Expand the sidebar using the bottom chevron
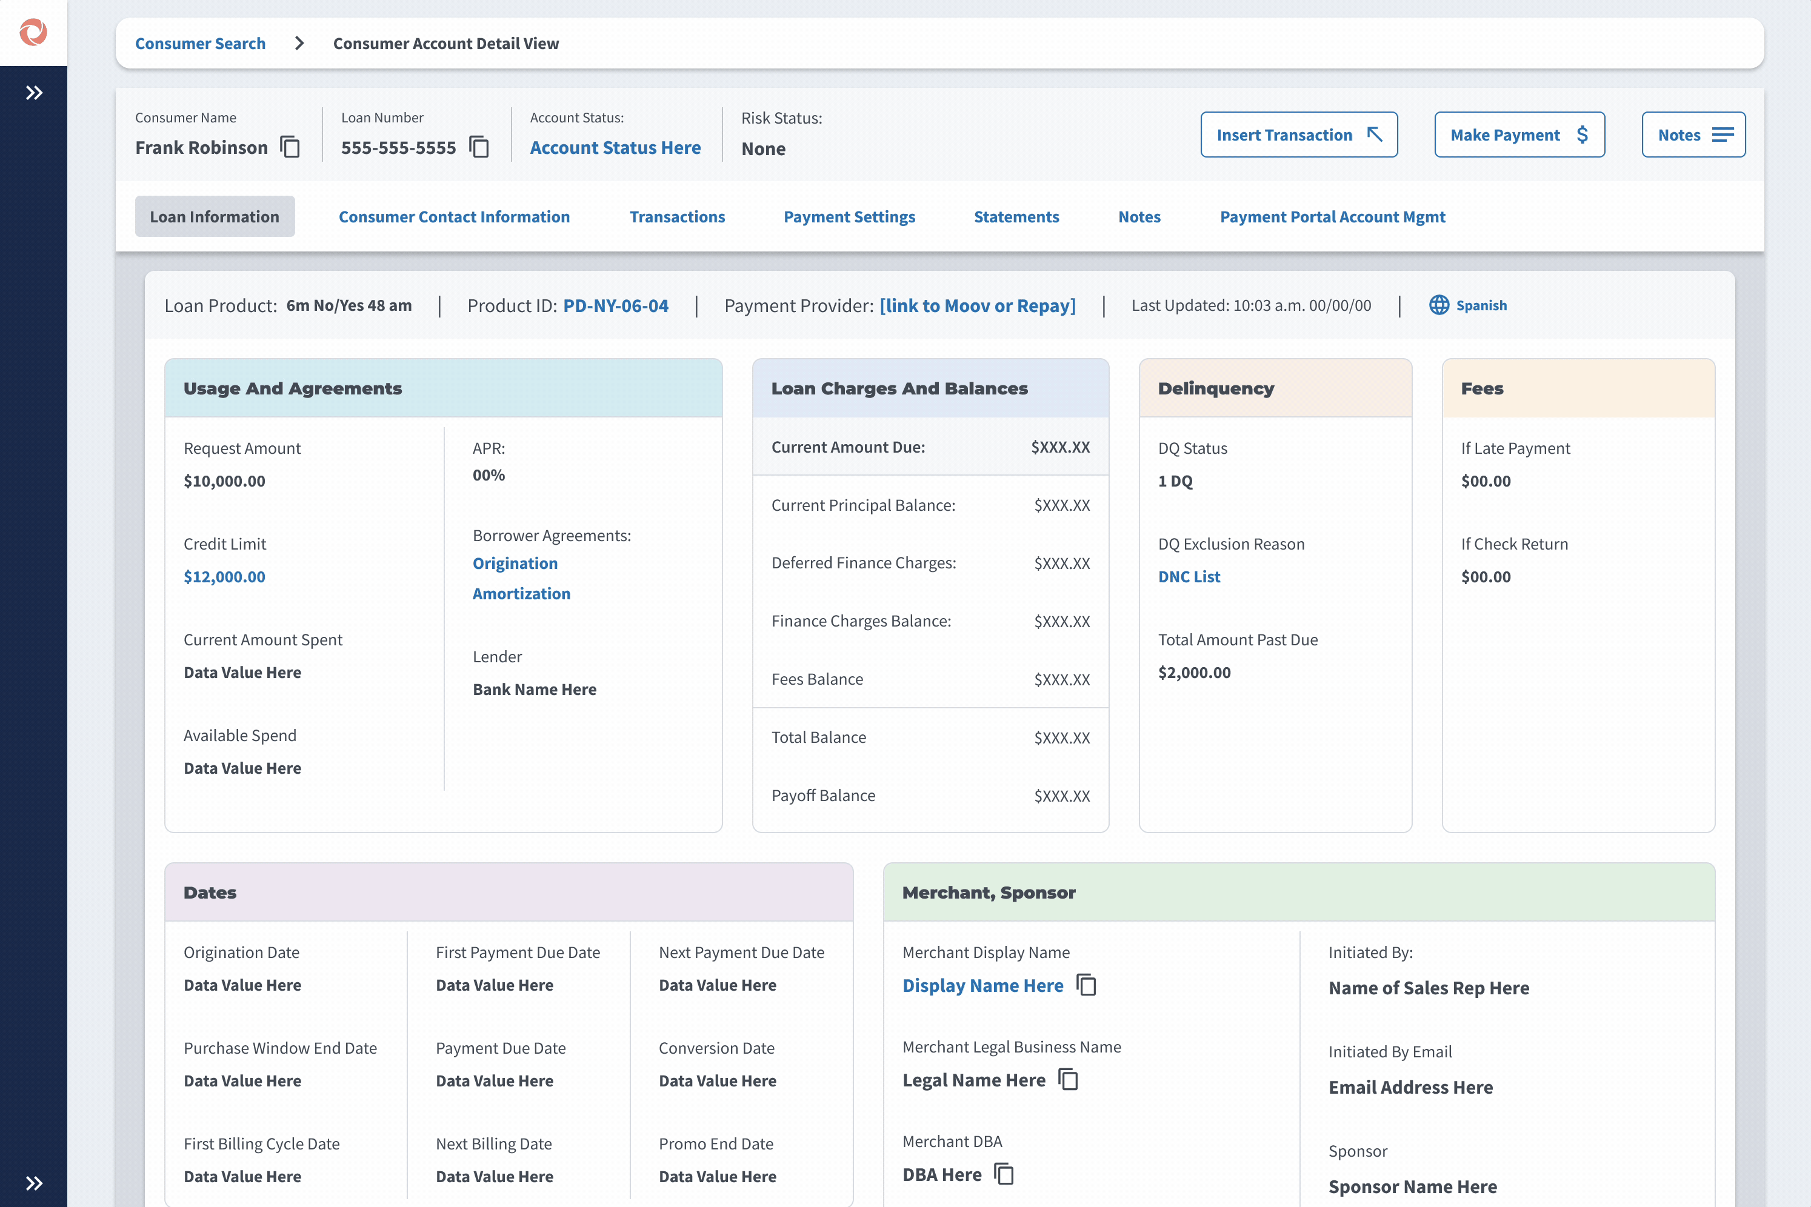Screen dimensions: 1811x1207 click(33, 1183)
